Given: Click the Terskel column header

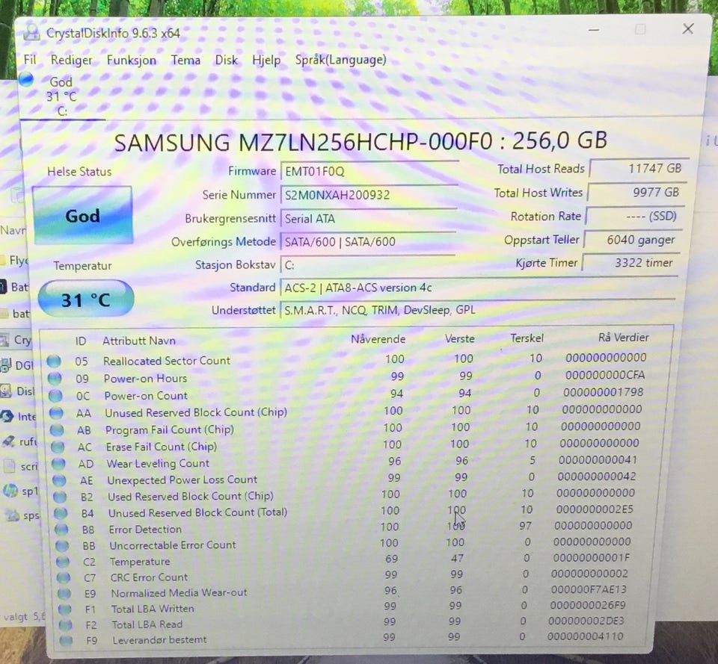Looking at the screenshot, I should pyautogui.click(x=527, y=338).
